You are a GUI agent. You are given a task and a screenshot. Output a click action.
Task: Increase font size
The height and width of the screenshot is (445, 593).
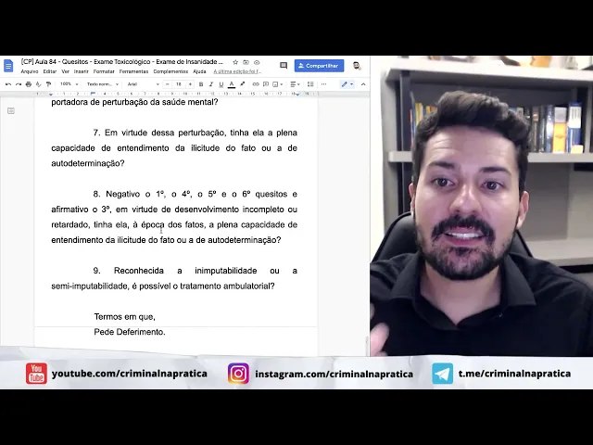pos(190,84)
